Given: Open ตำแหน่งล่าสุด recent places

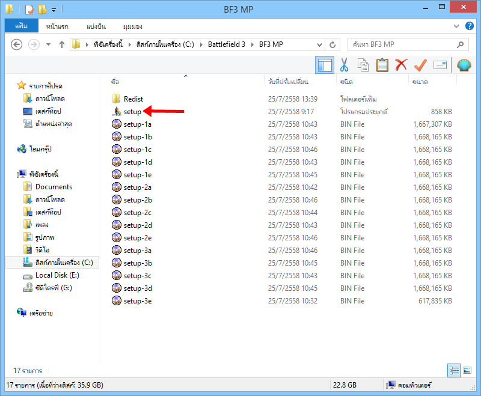Looking at the screenshot, I should tap(54, 124).
